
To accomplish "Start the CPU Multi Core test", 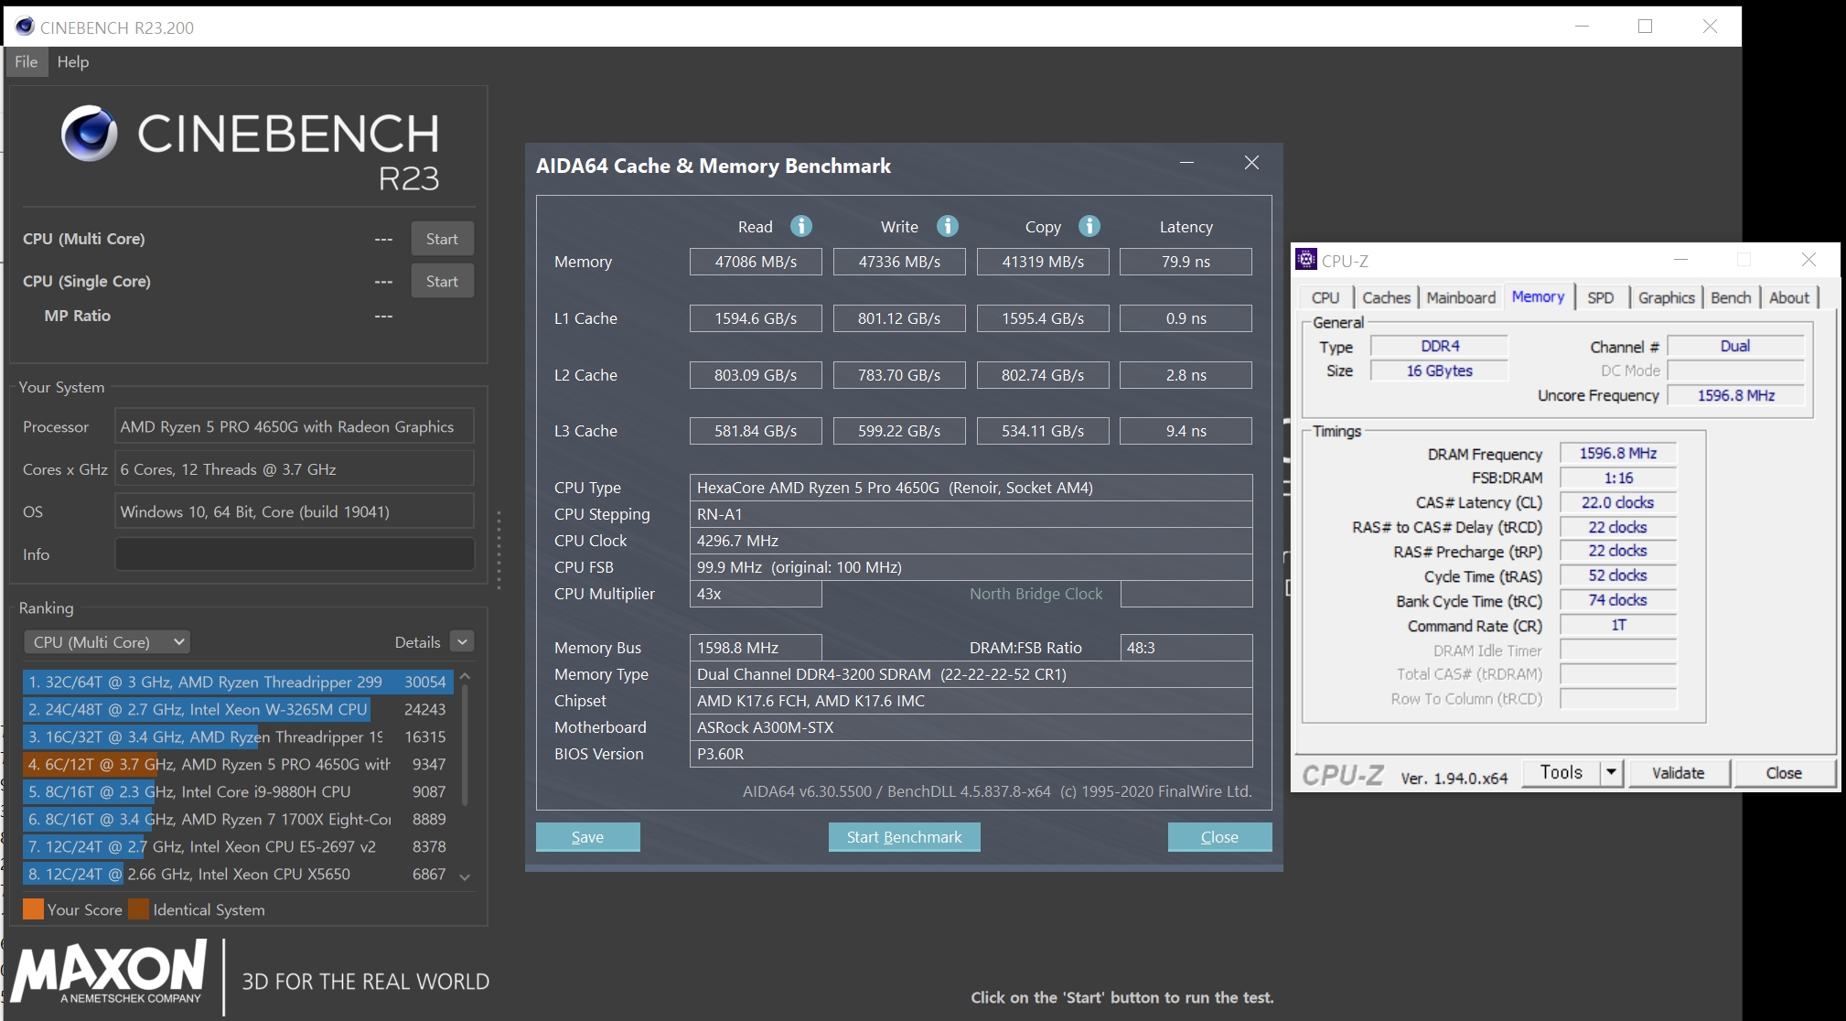I will [x=442, y=239].
